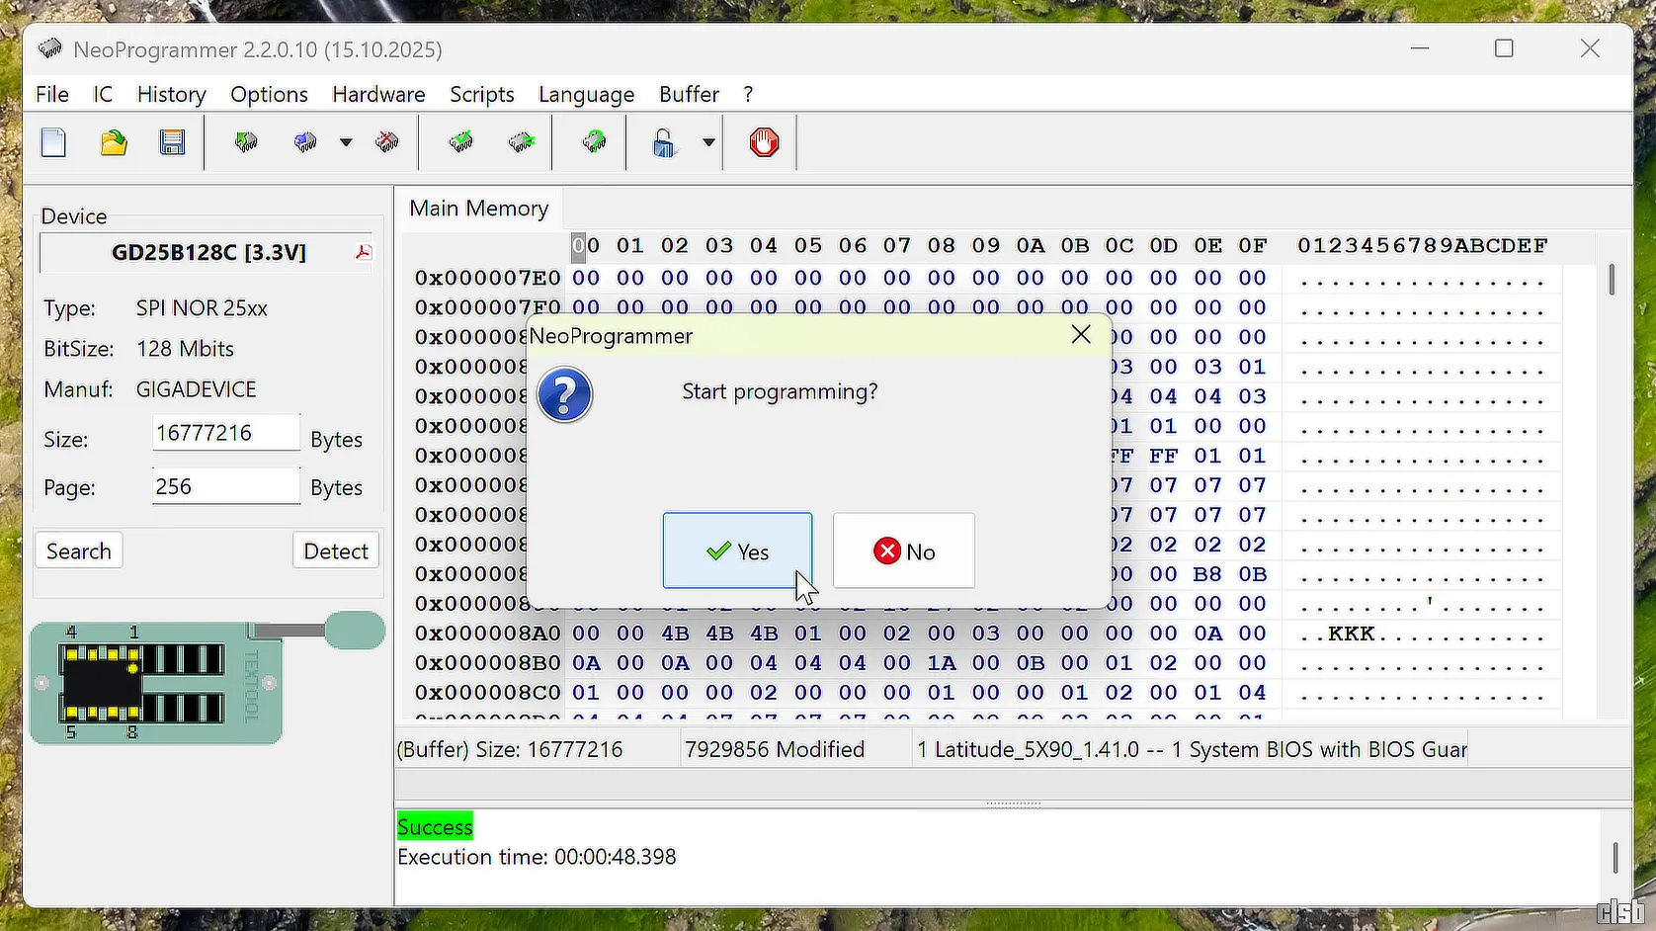Click the Program IC chip icon

(305, 143)
